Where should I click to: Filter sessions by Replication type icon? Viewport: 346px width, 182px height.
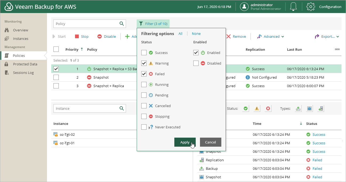coord(321,108)
